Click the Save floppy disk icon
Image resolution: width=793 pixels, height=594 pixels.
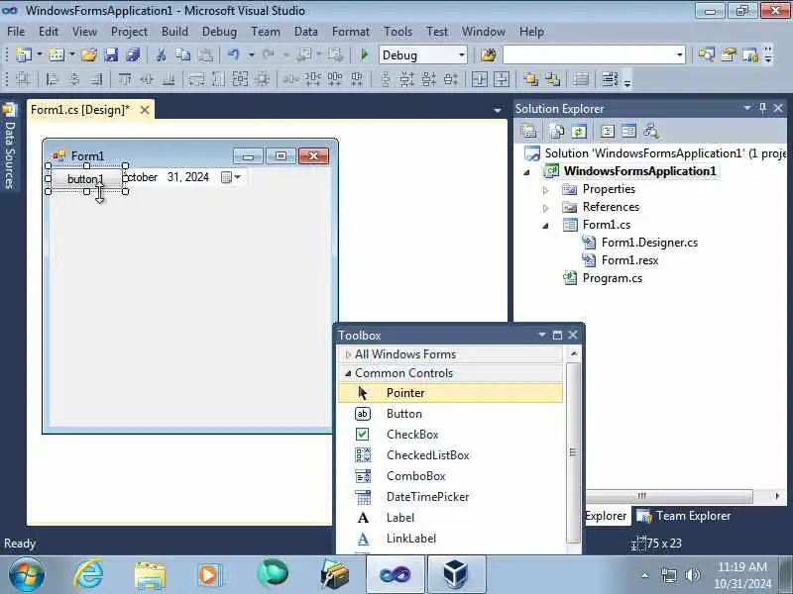click(x=111, y=54)
